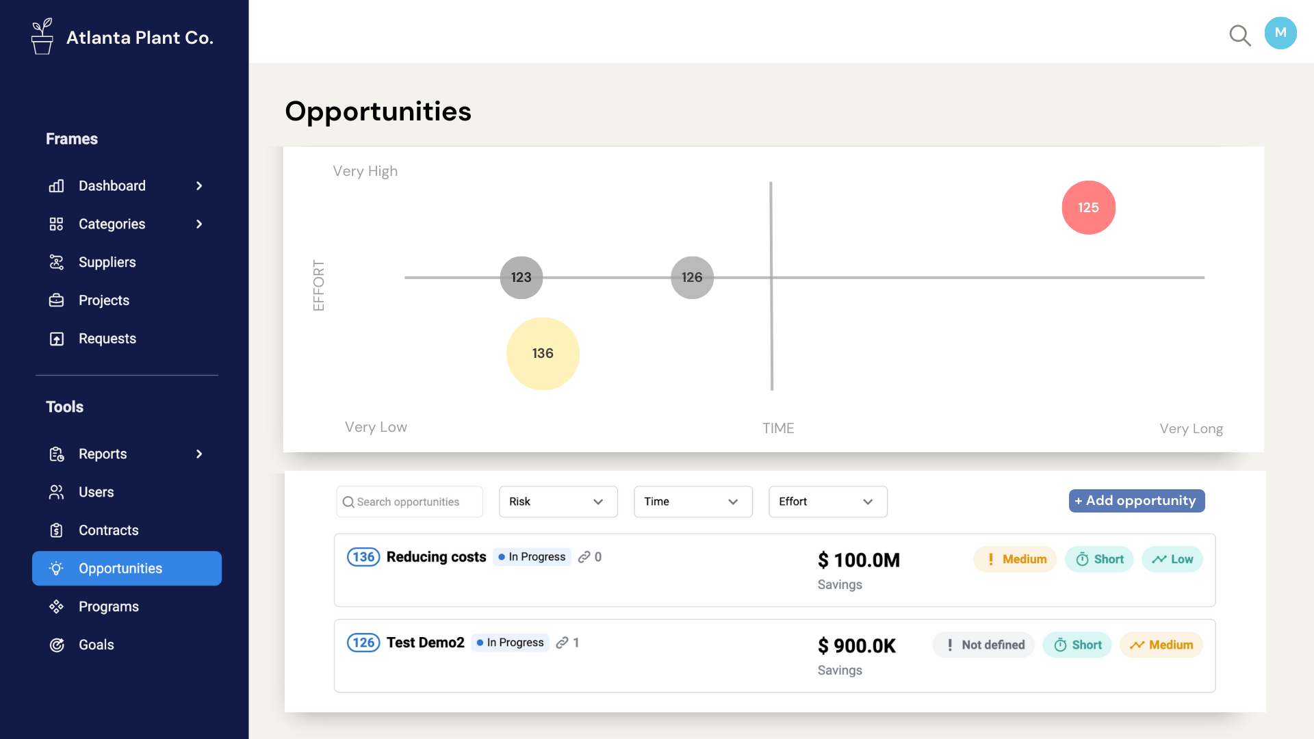Click the Suppliers sidebar icon
Screen dimensions: 1314x739
[x=56, y=262]
